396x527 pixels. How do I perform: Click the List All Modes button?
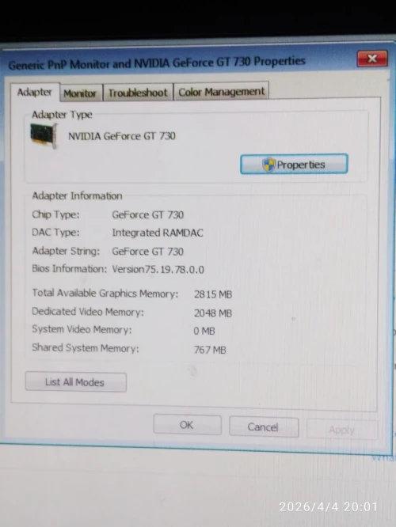[x=76, y=382]
